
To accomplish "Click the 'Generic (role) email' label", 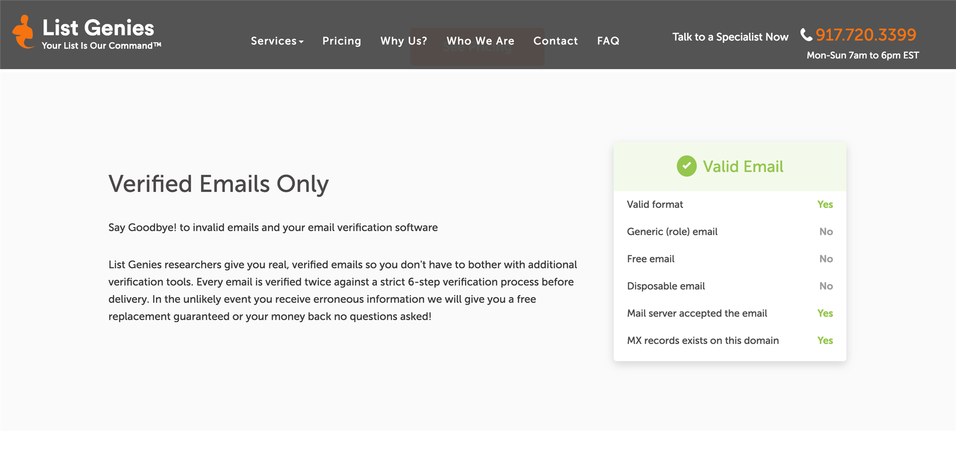I will point(672,232).
